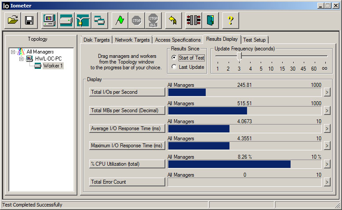
Task: Click Maximum I/O Response Time (ms) button
Action: click(127, 146)
